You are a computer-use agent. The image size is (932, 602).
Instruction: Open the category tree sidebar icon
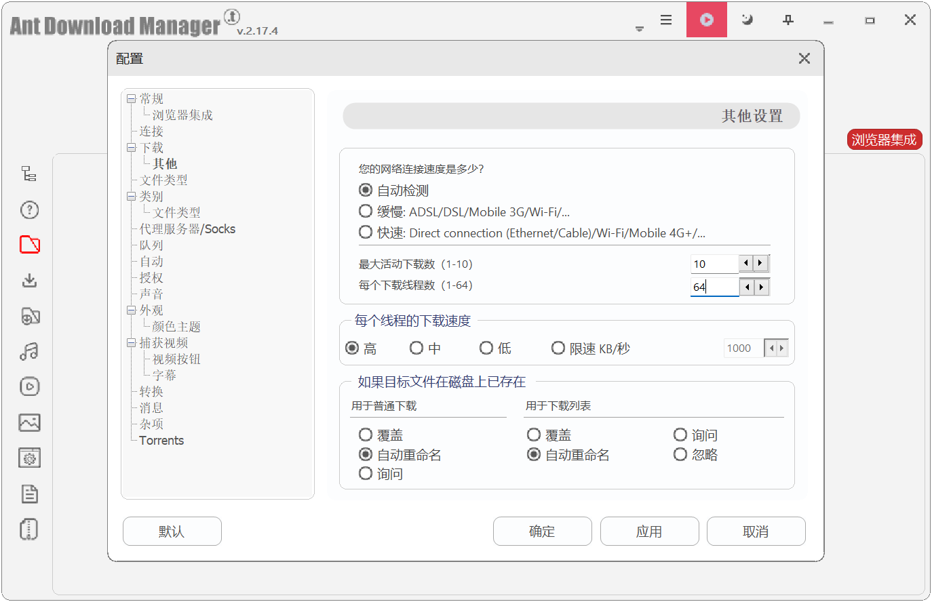point(29,174)
